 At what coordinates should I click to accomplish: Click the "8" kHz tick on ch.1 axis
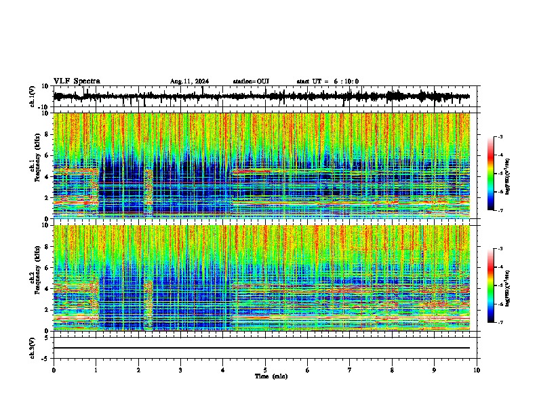[47, 134]
